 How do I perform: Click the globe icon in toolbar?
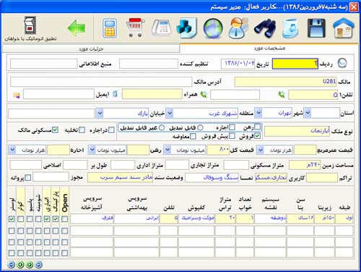213,28
